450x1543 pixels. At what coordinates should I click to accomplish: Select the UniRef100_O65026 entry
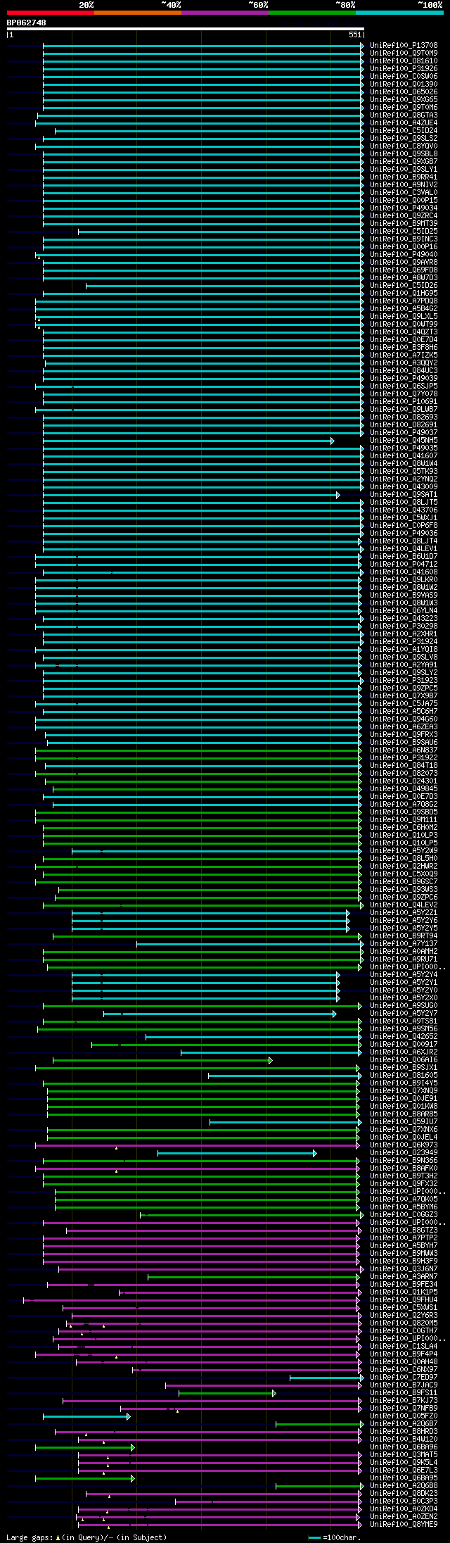404,92
